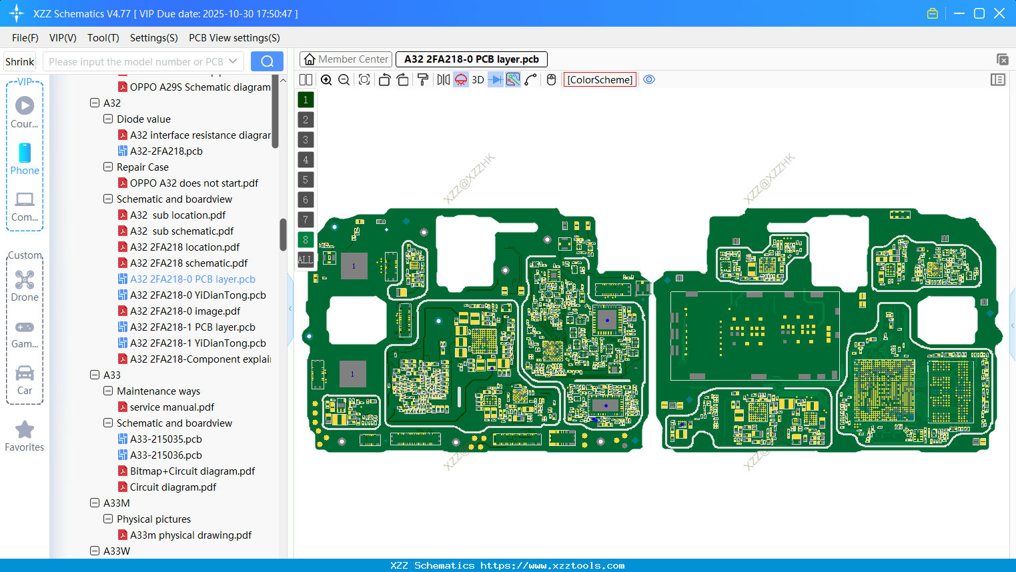Viewport: 1016px width, 572px height.
Task: Rotate the PCB view right
Action: pos(402,79)
